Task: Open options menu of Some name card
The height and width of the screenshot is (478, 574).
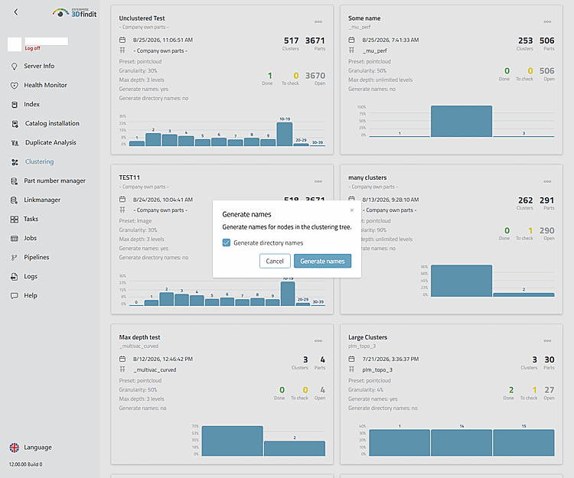Action: click(x=547, y=22)
